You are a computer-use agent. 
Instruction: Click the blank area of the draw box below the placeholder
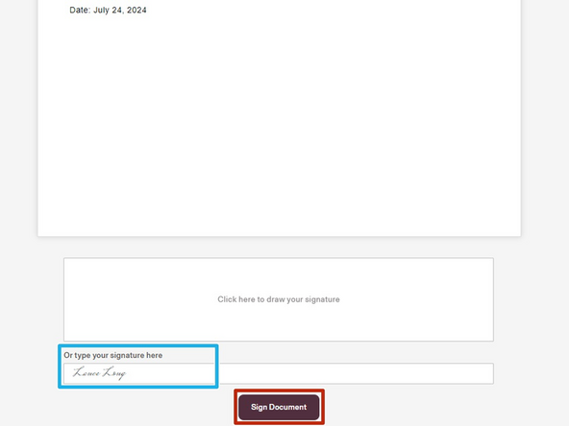point(279,323)
